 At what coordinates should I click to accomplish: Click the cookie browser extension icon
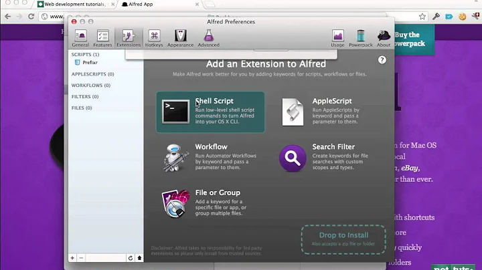point(463,17)
